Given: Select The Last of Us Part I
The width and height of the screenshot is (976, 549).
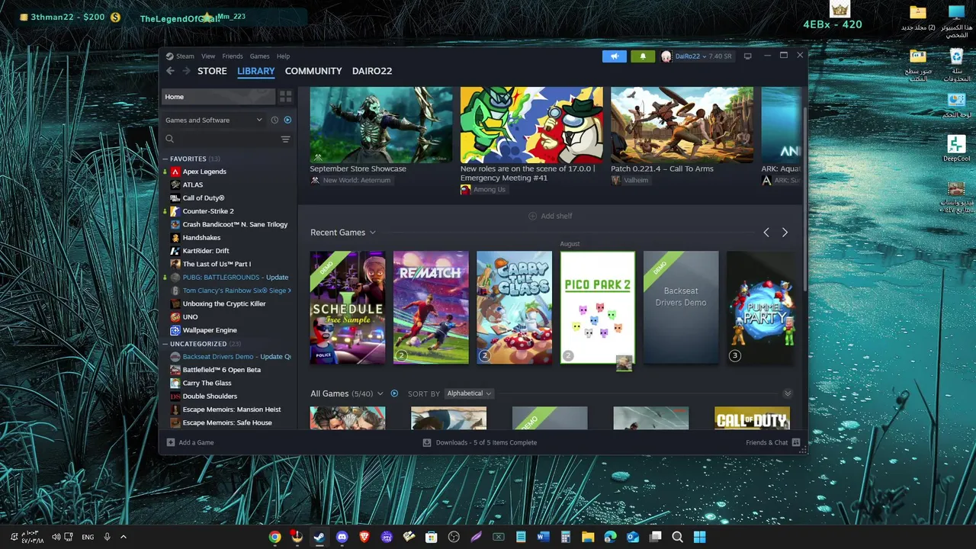Looking at the screenshot, I should (x=217, y=264).
